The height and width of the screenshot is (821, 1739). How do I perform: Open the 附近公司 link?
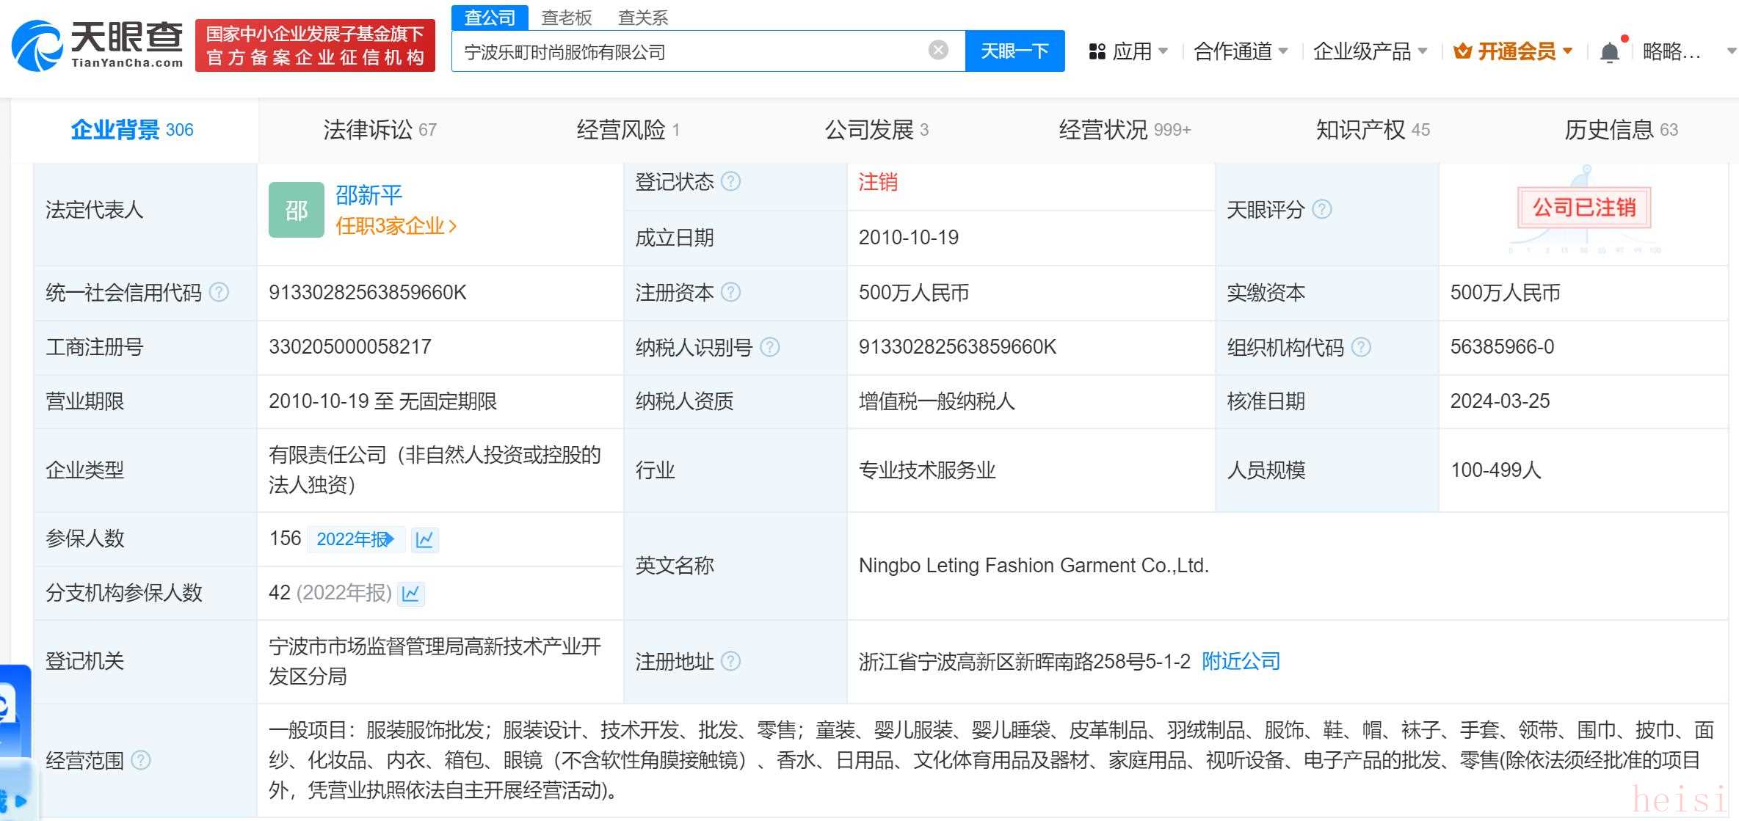tap(1241, 662)
